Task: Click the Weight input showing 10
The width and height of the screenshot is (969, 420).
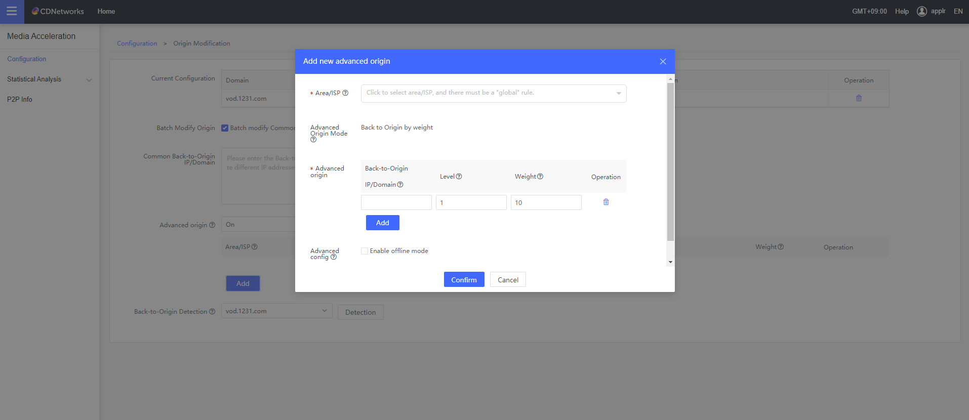Action: [546, 202]
